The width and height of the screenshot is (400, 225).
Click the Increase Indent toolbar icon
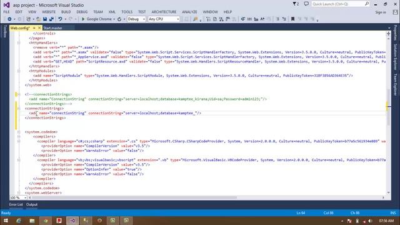click(x=284, y=19)
